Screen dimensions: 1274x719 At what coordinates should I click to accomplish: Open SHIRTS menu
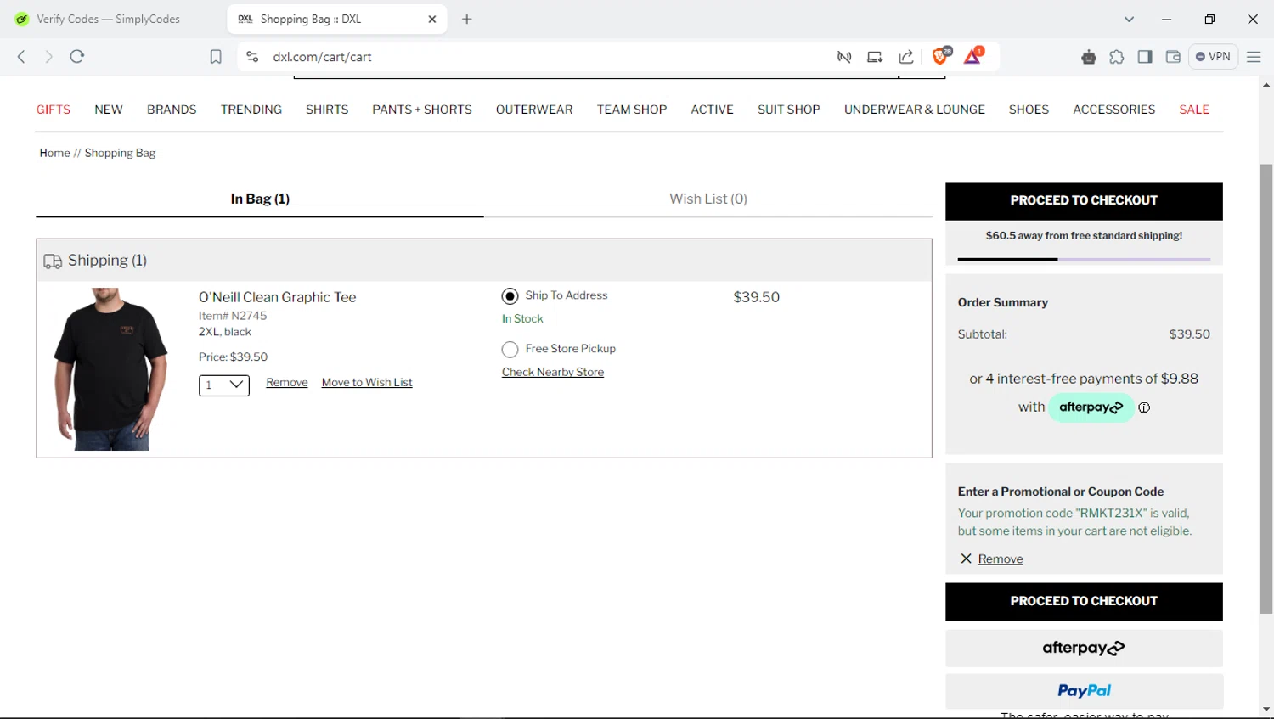(x=327, y=110)
